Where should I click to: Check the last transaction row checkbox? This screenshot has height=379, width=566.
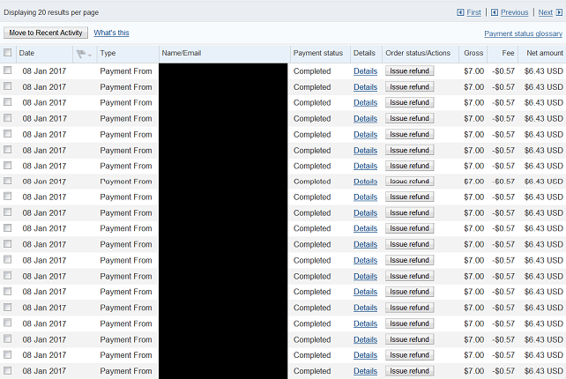tap(8, 370)
